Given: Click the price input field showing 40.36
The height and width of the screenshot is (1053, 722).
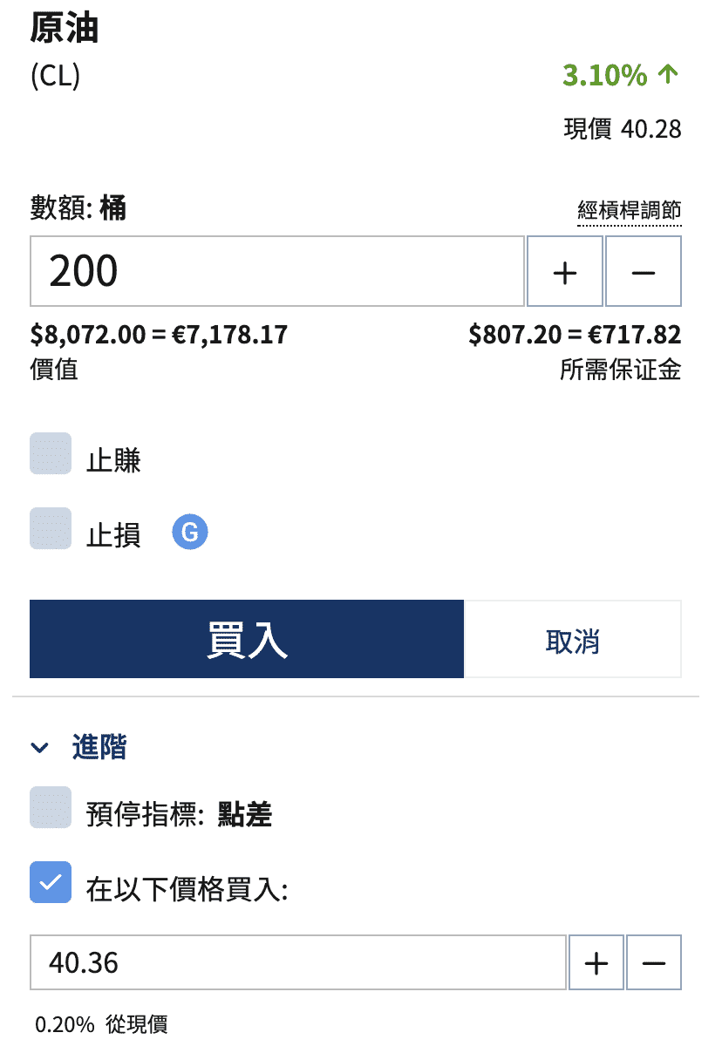Looking at the screenshot, I should point(297,962).
